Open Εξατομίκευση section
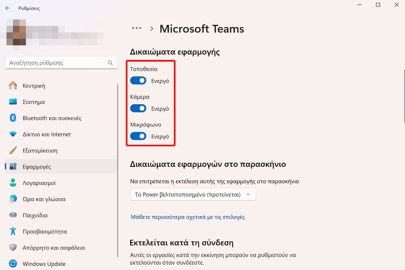 61,150
